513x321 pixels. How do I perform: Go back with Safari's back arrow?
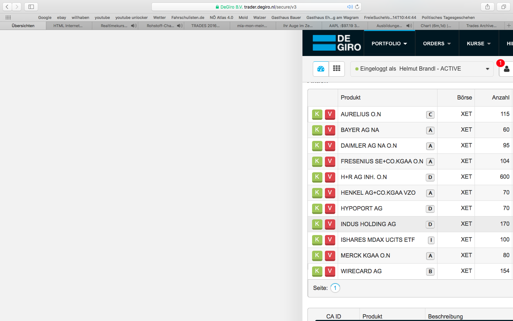(x=7, y=7)
